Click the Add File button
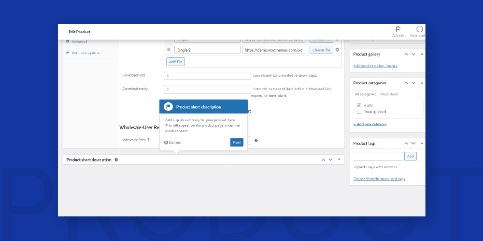Image resolution: width=483 pixels, height=241 pixels. (x=176, y=62)
